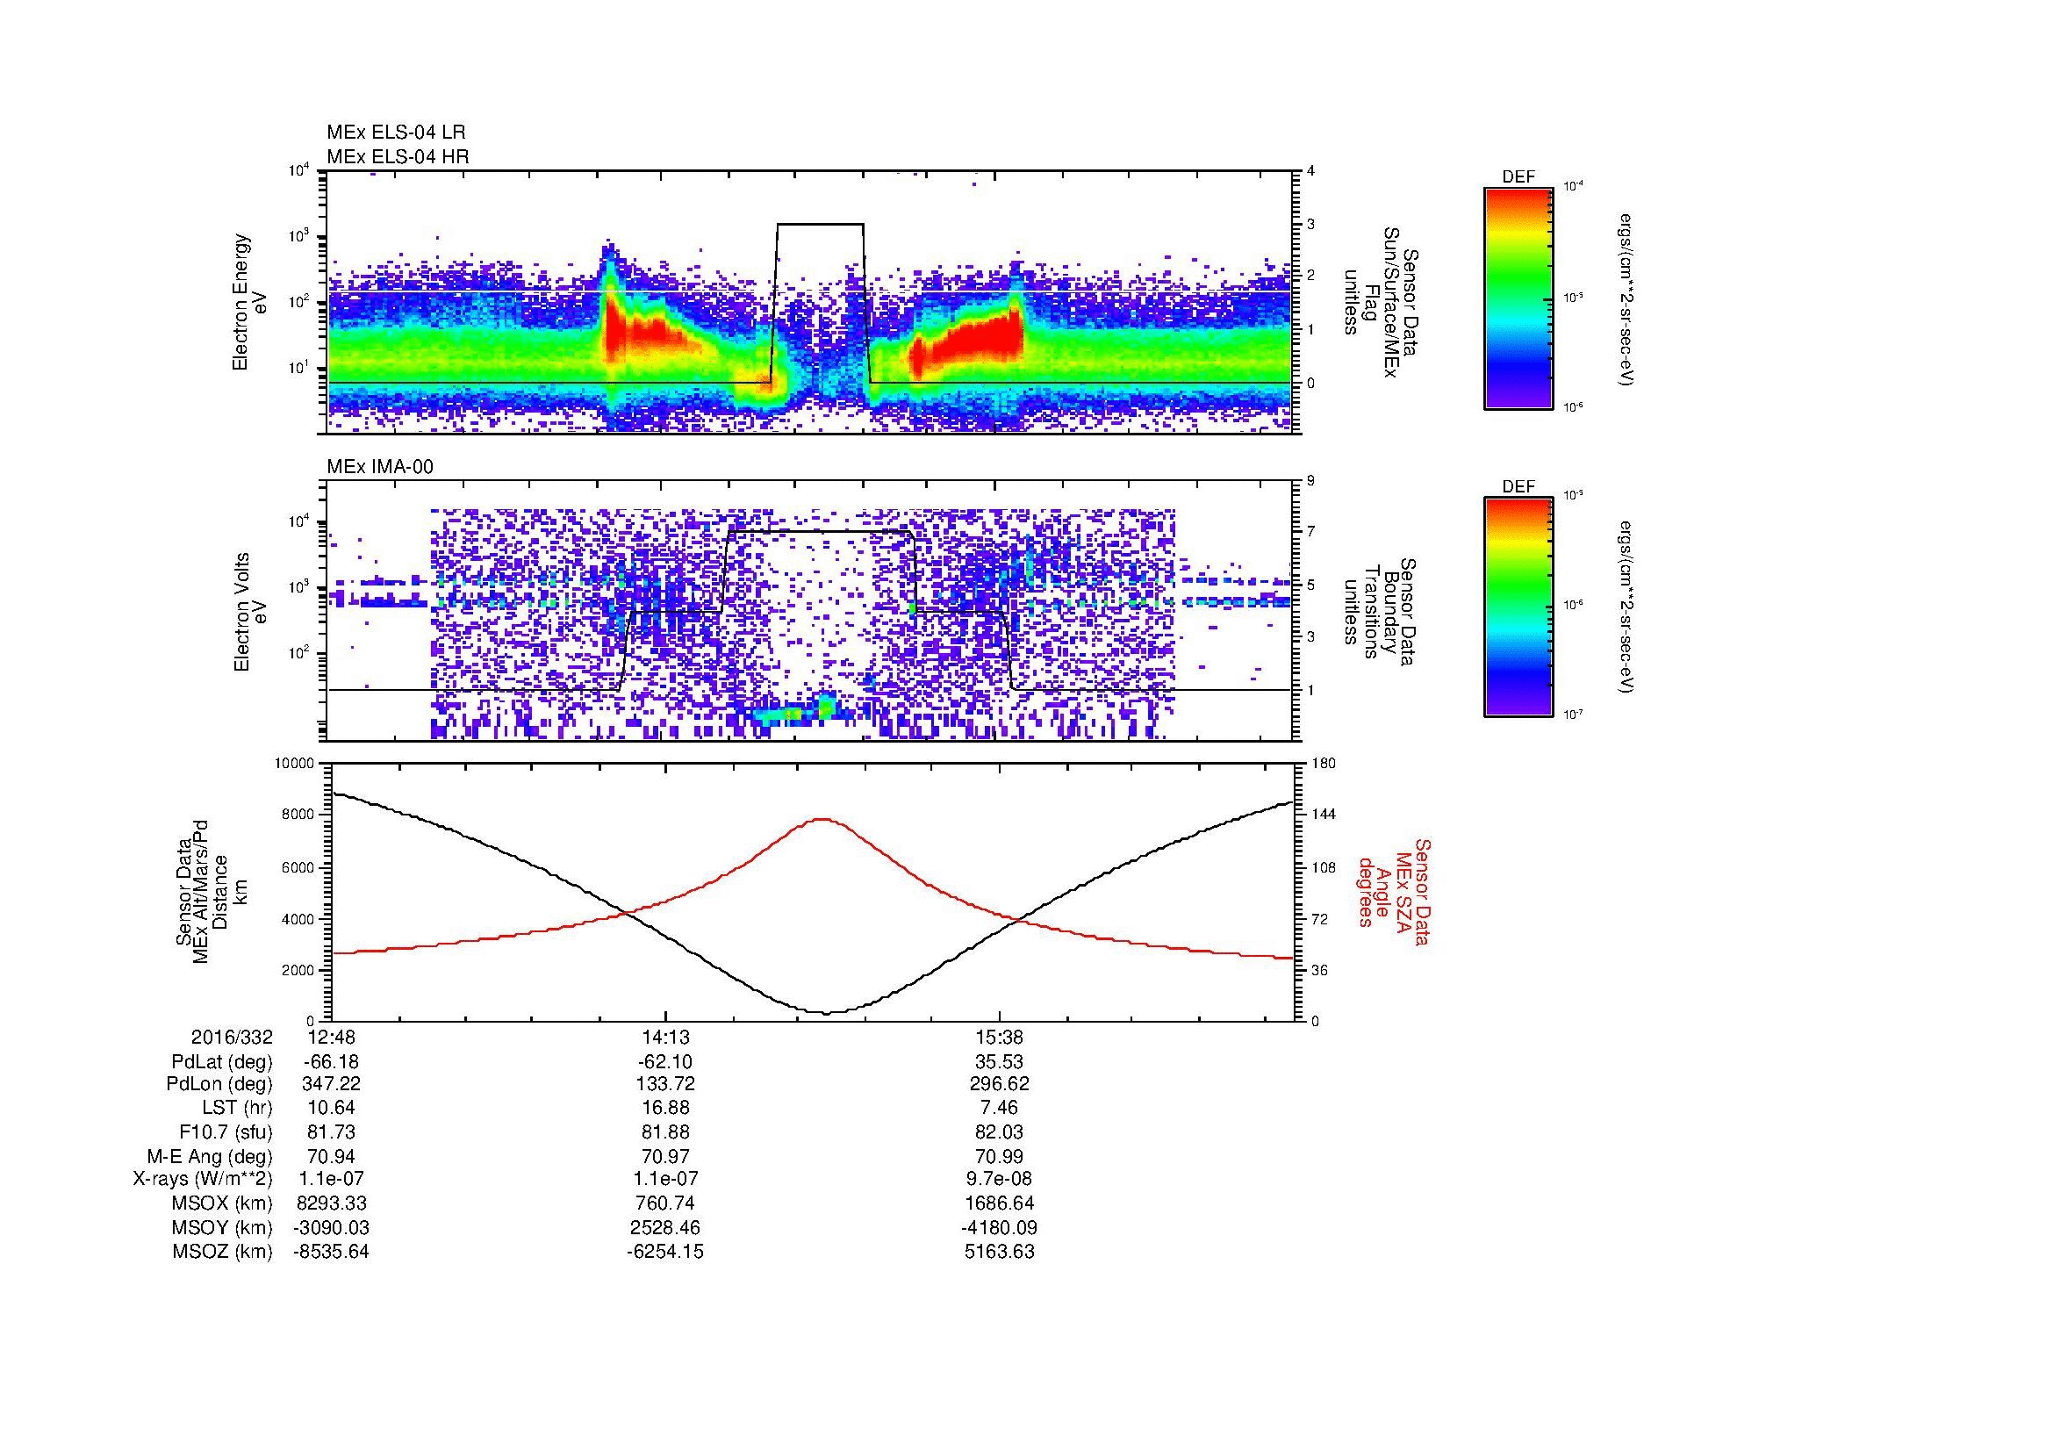Click the M-E Ang (deg) row label
Screen dimensions: 2053x1451
210,1156
